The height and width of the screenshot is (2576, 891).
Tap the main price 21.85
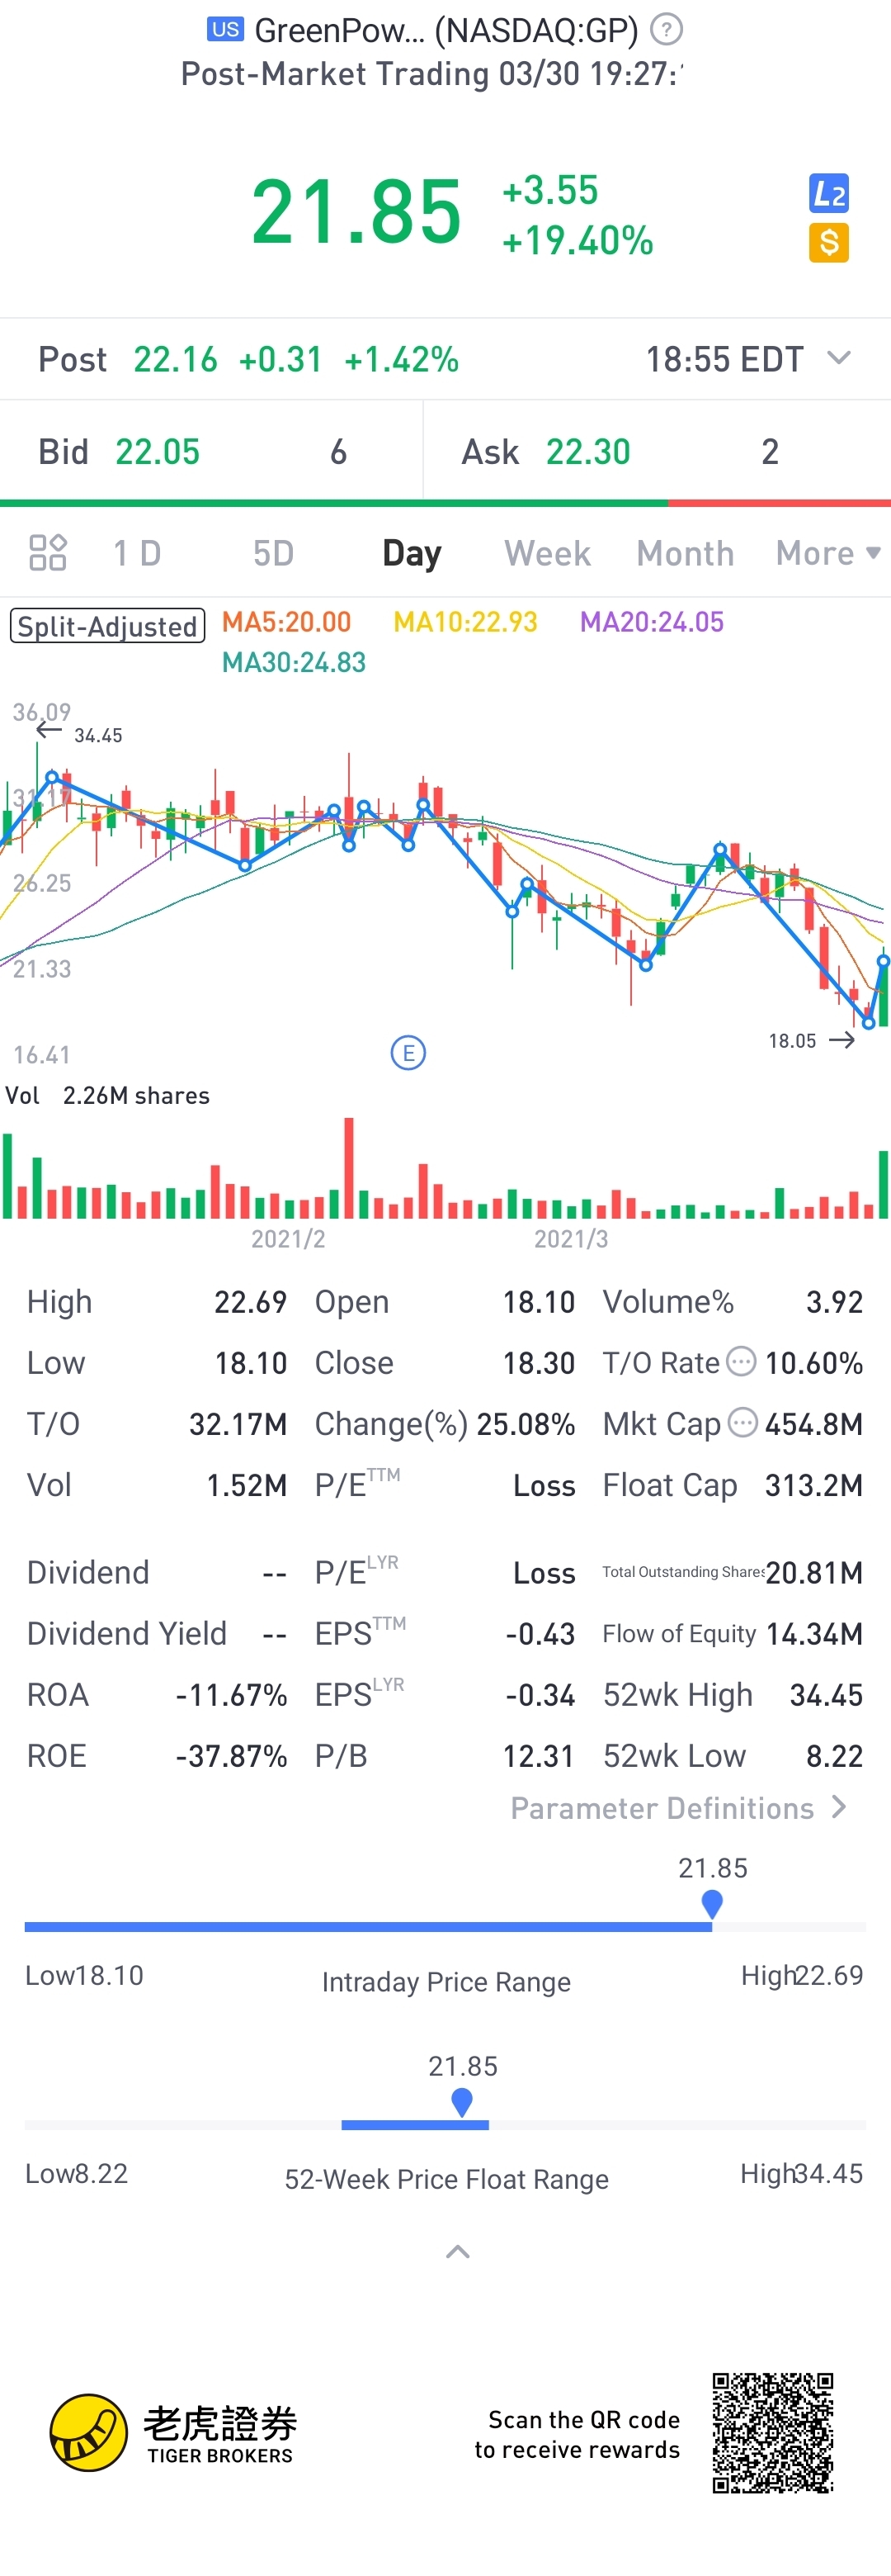(356, 212)
